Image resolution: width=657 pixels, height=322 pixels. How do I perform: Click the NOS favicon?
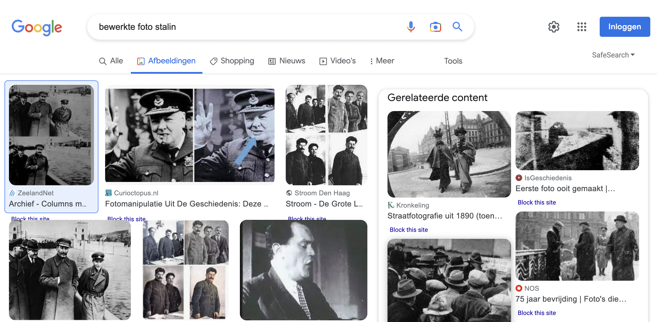click(519, 288)
